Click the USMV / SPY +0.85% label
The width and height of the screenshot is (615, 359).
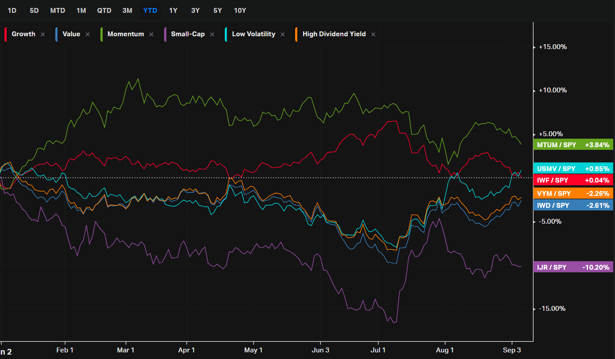[573, 168]
